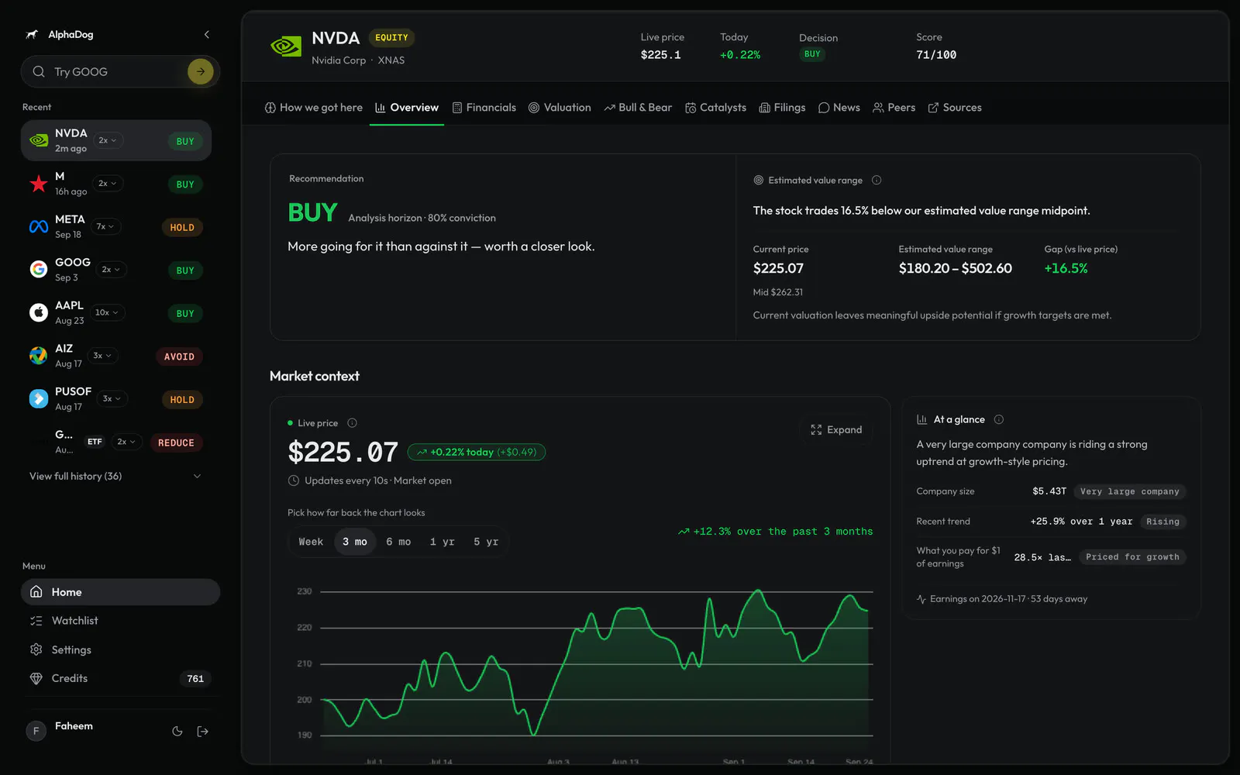
Task: Click the Settings gear icon
Action: (x=36, y=649)
